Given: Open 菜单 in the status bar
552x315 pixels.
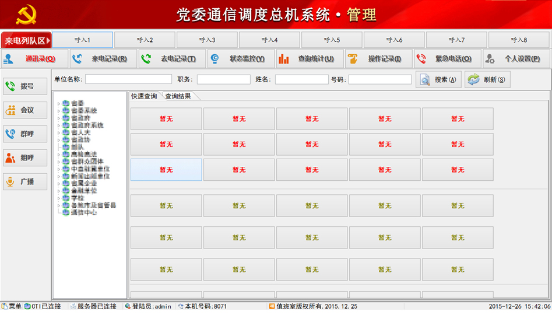Looking at the screenshot, I should pyautogui.click(x=12, y=306).
